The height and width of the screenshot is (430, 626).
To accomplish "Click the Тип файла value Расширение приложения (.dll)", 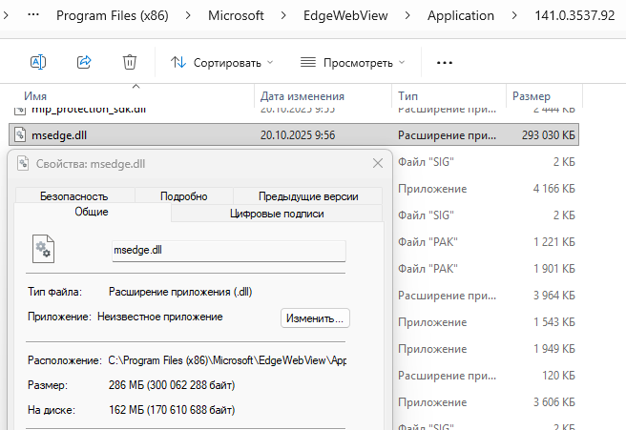I will click(x=180, y=292).
